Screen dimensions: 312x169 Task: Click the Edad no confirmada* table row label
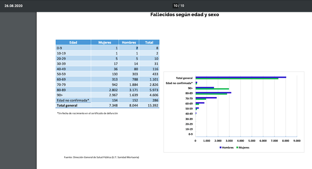coord(73,100)
